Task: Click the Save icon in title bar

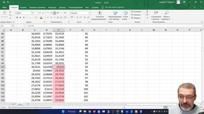Action: click(x=4, y=2)
